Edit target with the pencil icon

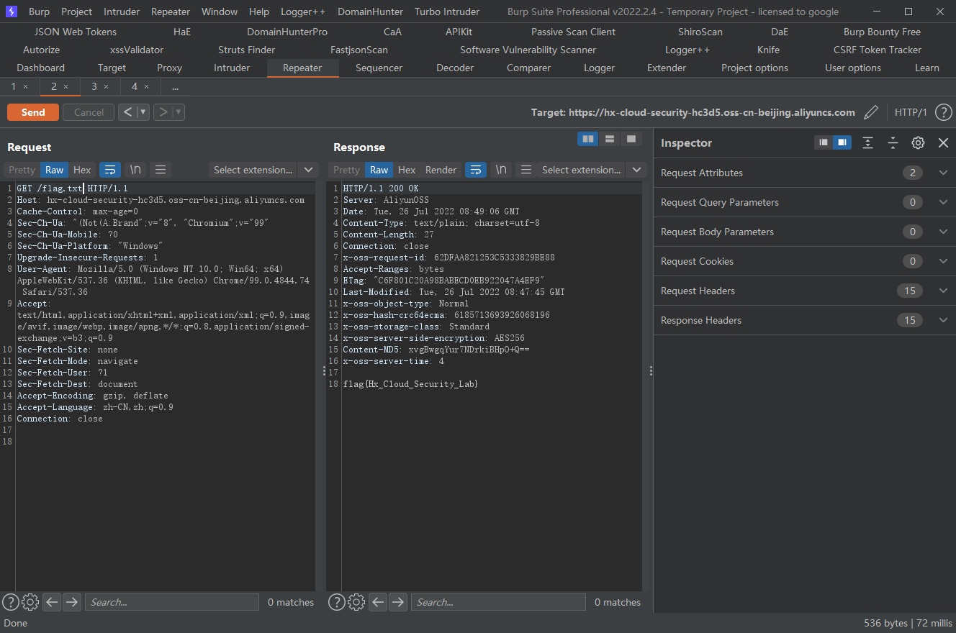(x=871, y=112)
